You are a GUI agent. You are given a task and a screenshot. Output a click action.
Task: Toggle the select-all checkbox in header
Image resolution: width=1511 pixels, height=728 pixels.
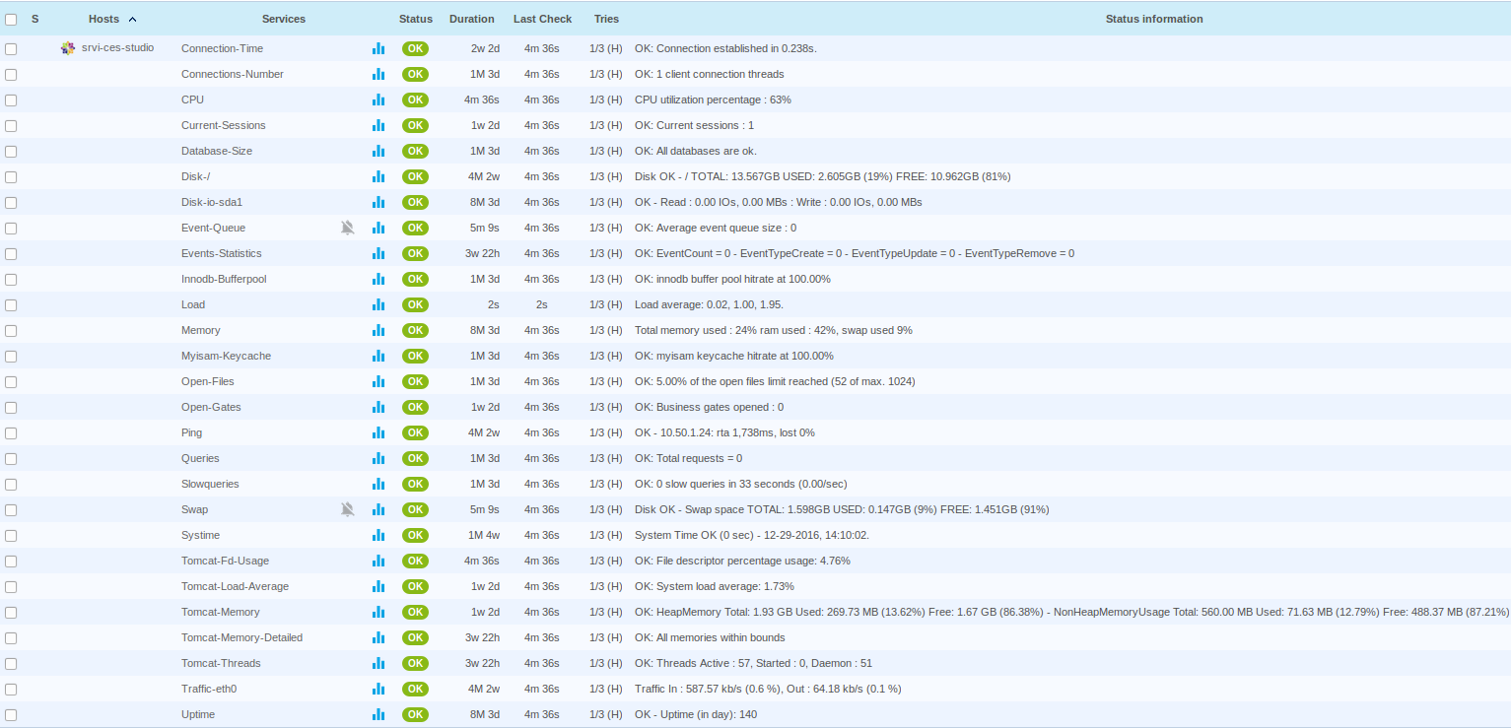tap(11, 20)
